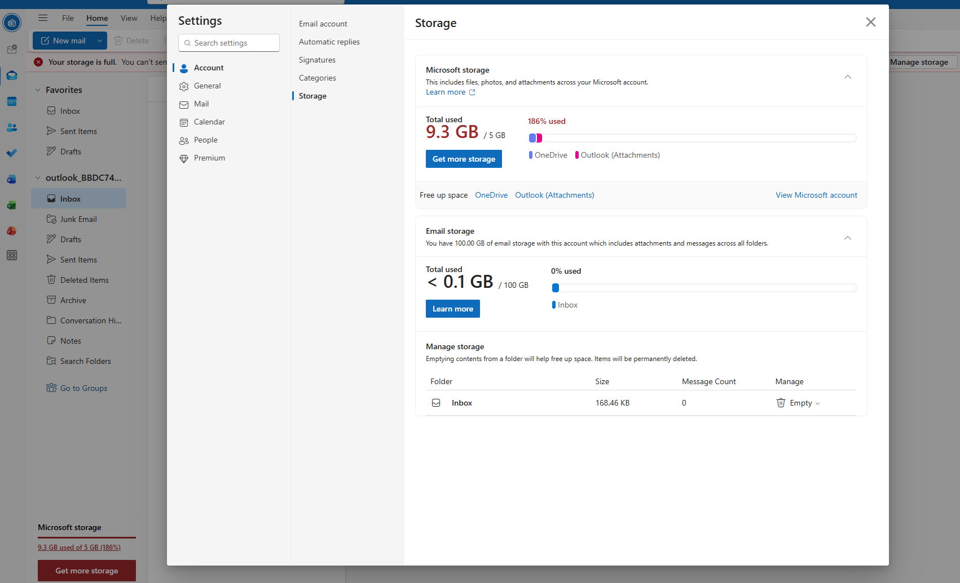The width and height of the screenshot is (960, 583).
Task: Collapse the Microsoft storage section
Action: [x=847, y=77]
